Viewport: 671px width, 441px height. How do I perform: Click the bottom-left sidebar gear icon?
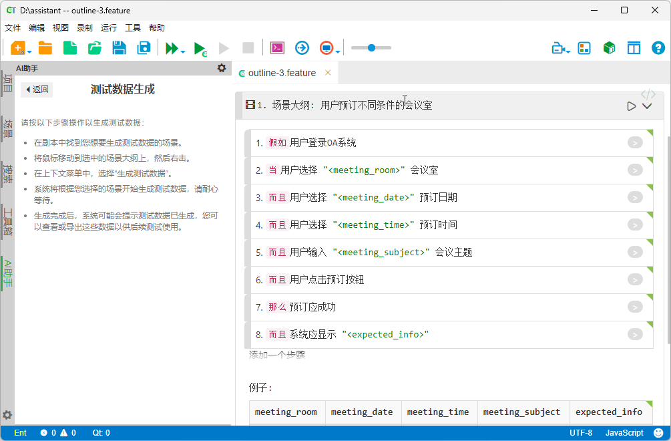pos(7,415)
